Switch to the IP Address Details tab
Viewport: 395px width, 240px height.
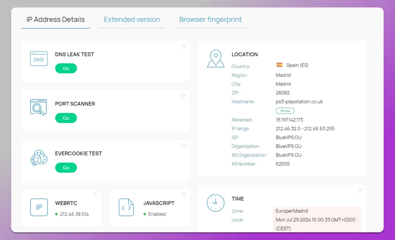pos(56,20)
